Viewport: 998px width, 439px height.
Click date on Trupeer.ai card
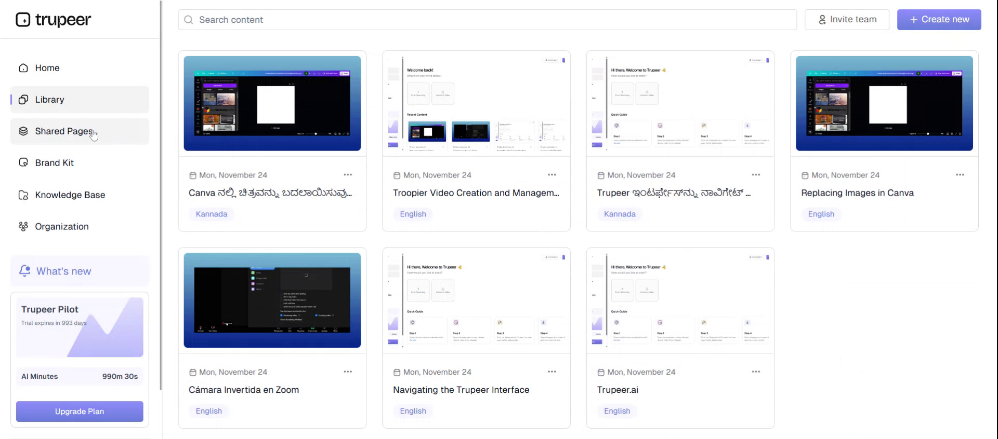641,372
